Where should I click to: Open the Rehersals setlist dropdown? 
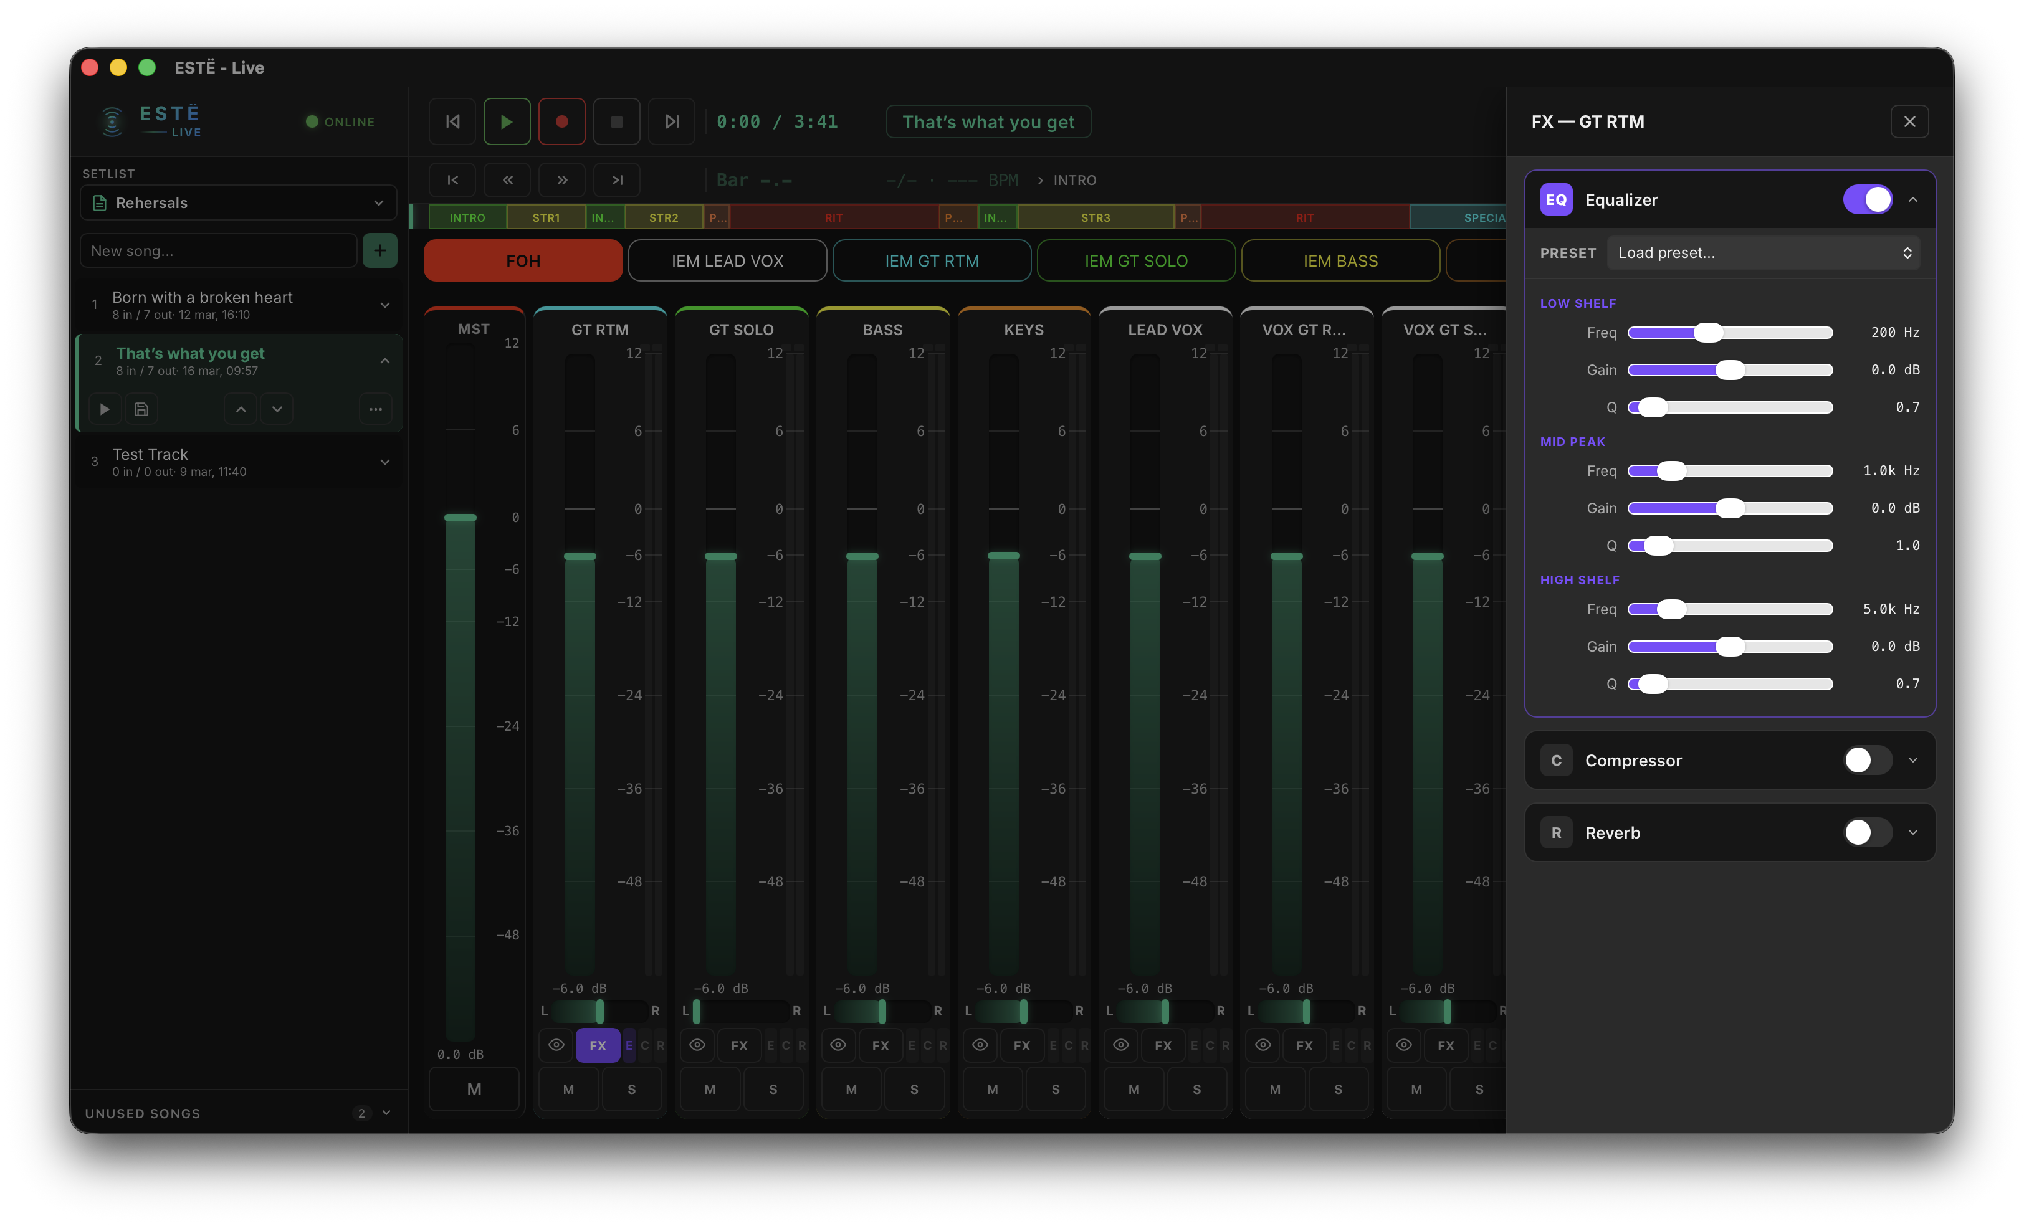coord(237,202)
